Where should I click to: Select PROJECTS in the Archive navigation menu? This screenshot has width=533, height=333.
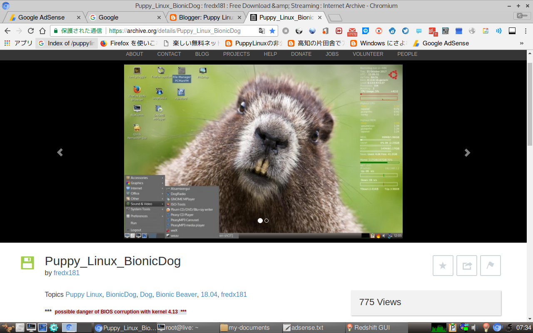pos(236,54)
